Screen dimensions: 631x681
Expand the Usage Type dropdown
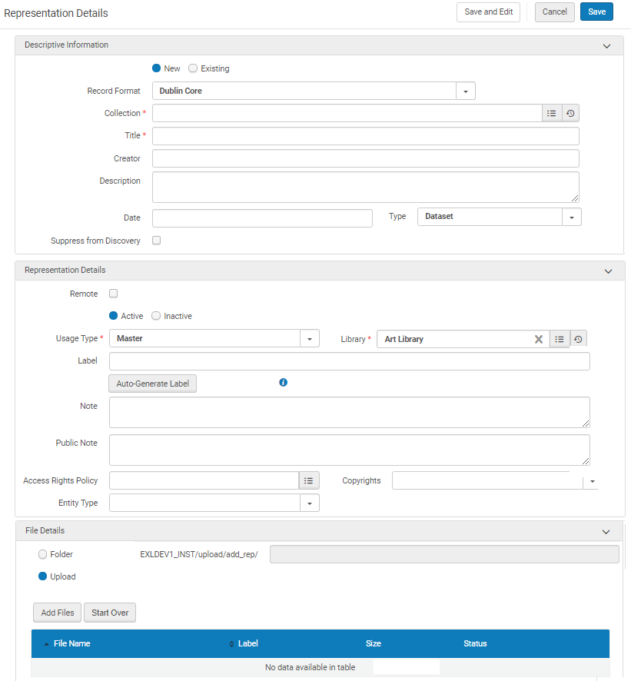pyautogui.click(x=309, y=339)
